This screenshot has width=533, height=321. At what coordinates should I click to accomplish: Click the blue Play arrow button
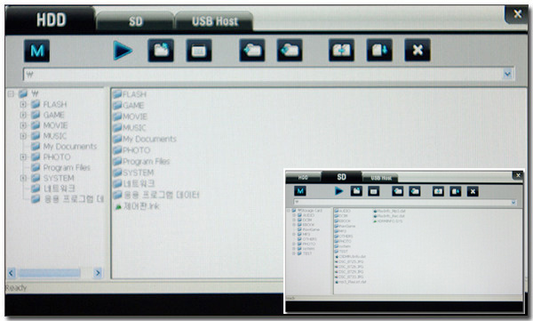point(123,51)
